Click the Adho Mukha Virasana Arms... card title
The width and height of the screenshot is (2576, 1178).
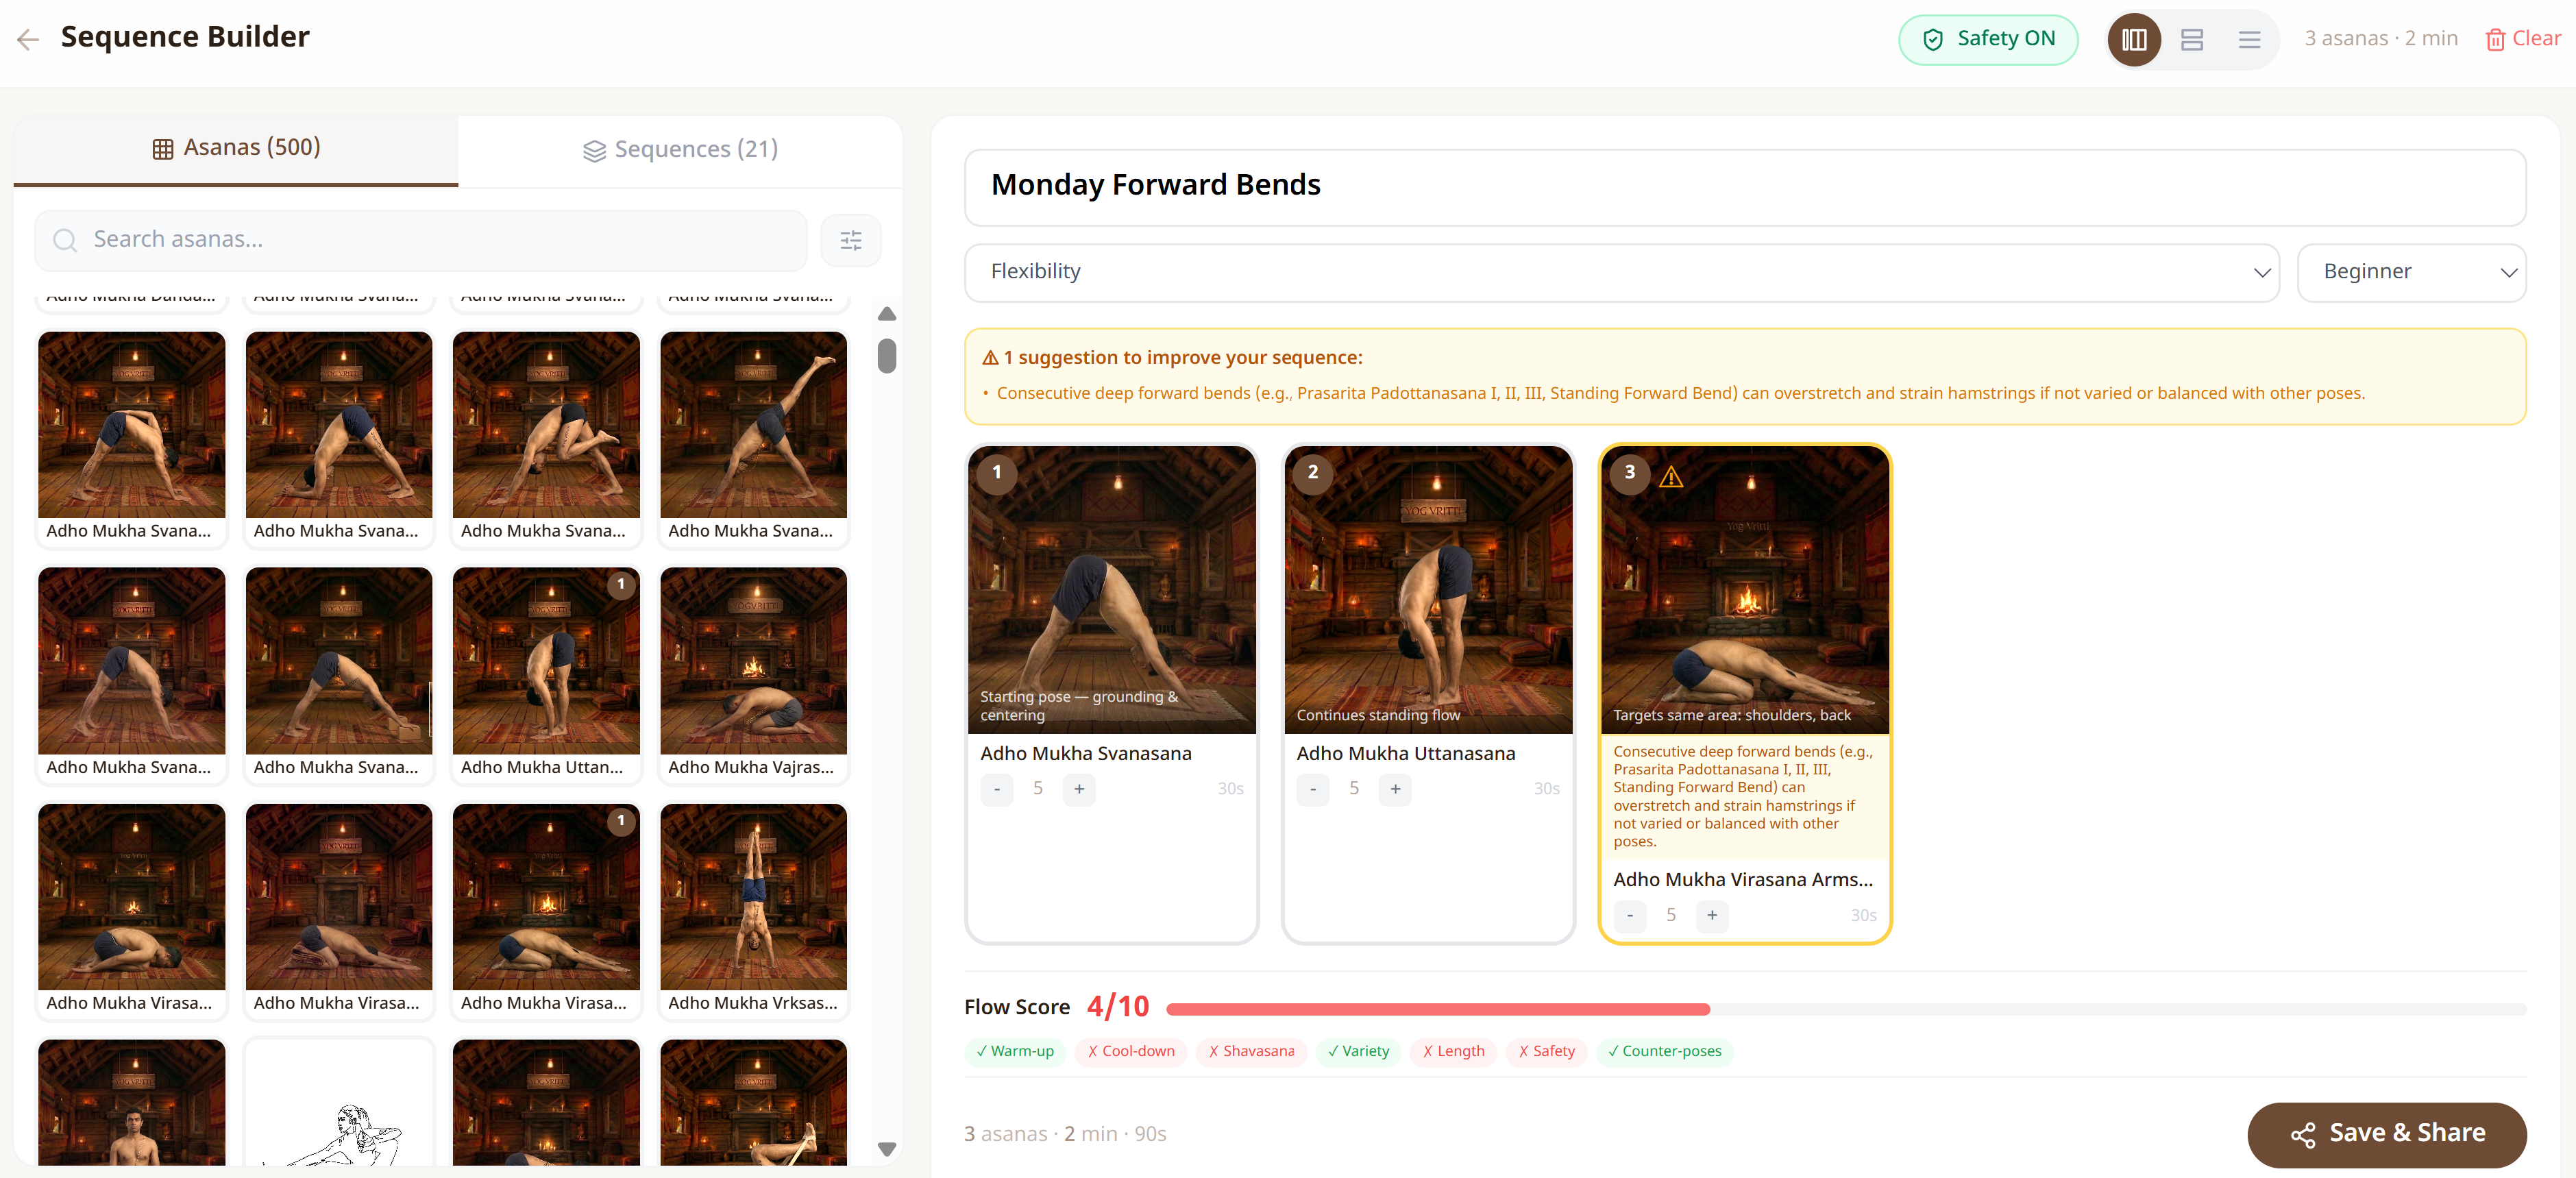point(1743,880)
